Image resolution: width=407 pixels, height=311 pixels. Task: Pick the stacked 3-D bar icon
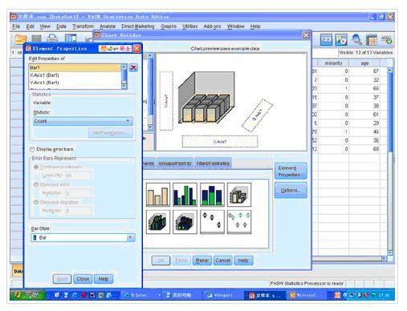click(185, 222)
